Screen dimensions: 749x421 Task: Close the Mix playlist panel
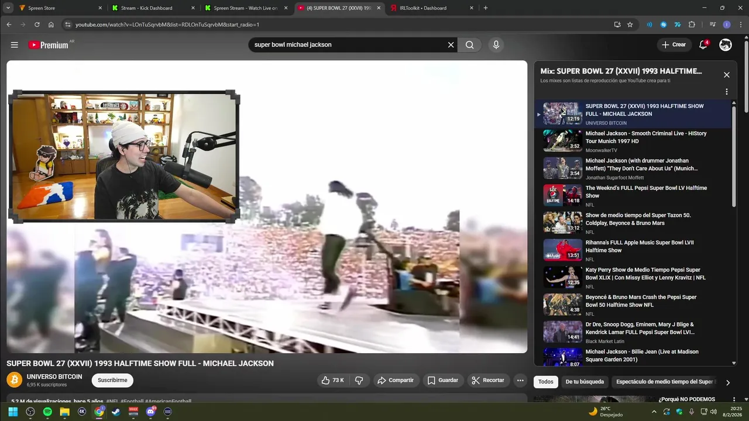tap(727, 75)
